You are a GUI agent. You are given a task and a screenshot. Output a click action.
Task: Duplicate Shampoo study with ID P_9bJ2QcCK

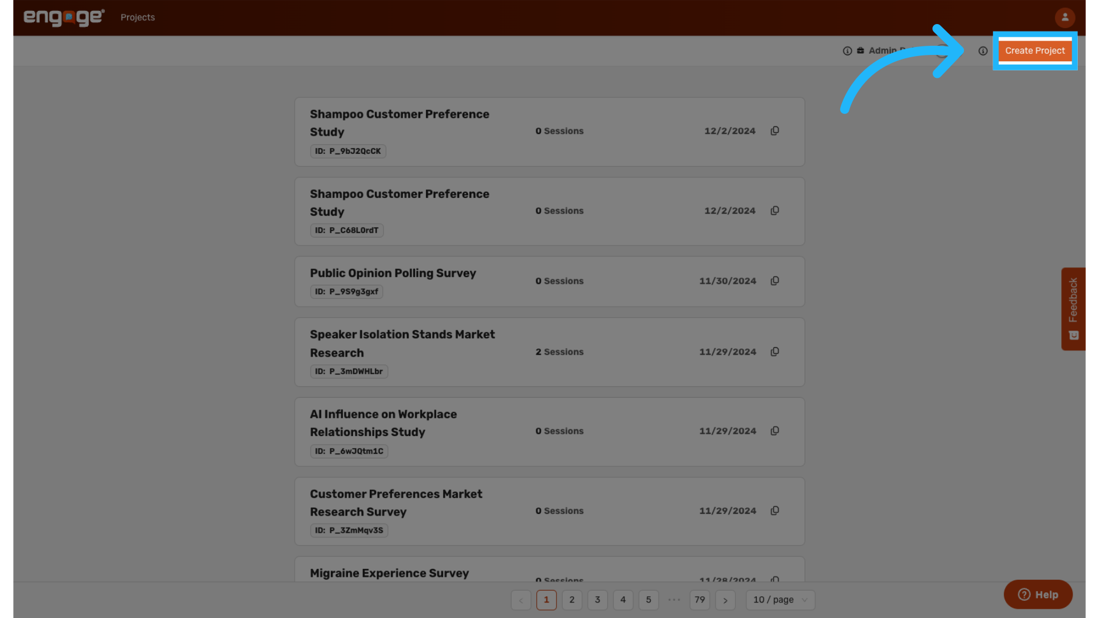click(774, 131)
